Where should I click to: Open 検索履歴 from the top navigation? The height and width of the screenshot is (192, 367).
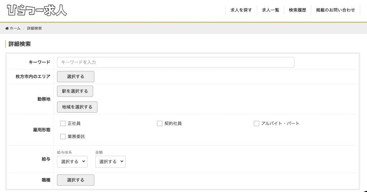pyautogui.click(x=297, y=10)
